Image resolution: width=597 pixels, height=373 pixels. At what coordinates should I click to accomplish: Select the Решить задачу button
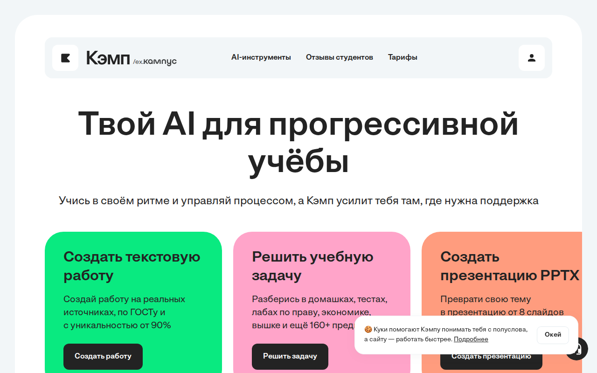[290, 356]
